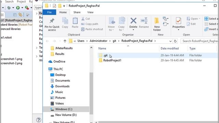The height and width of the screenshot is (123, 219).
Task: Click the debug bug icon in Eclipse
Action: tap(9, 8)
